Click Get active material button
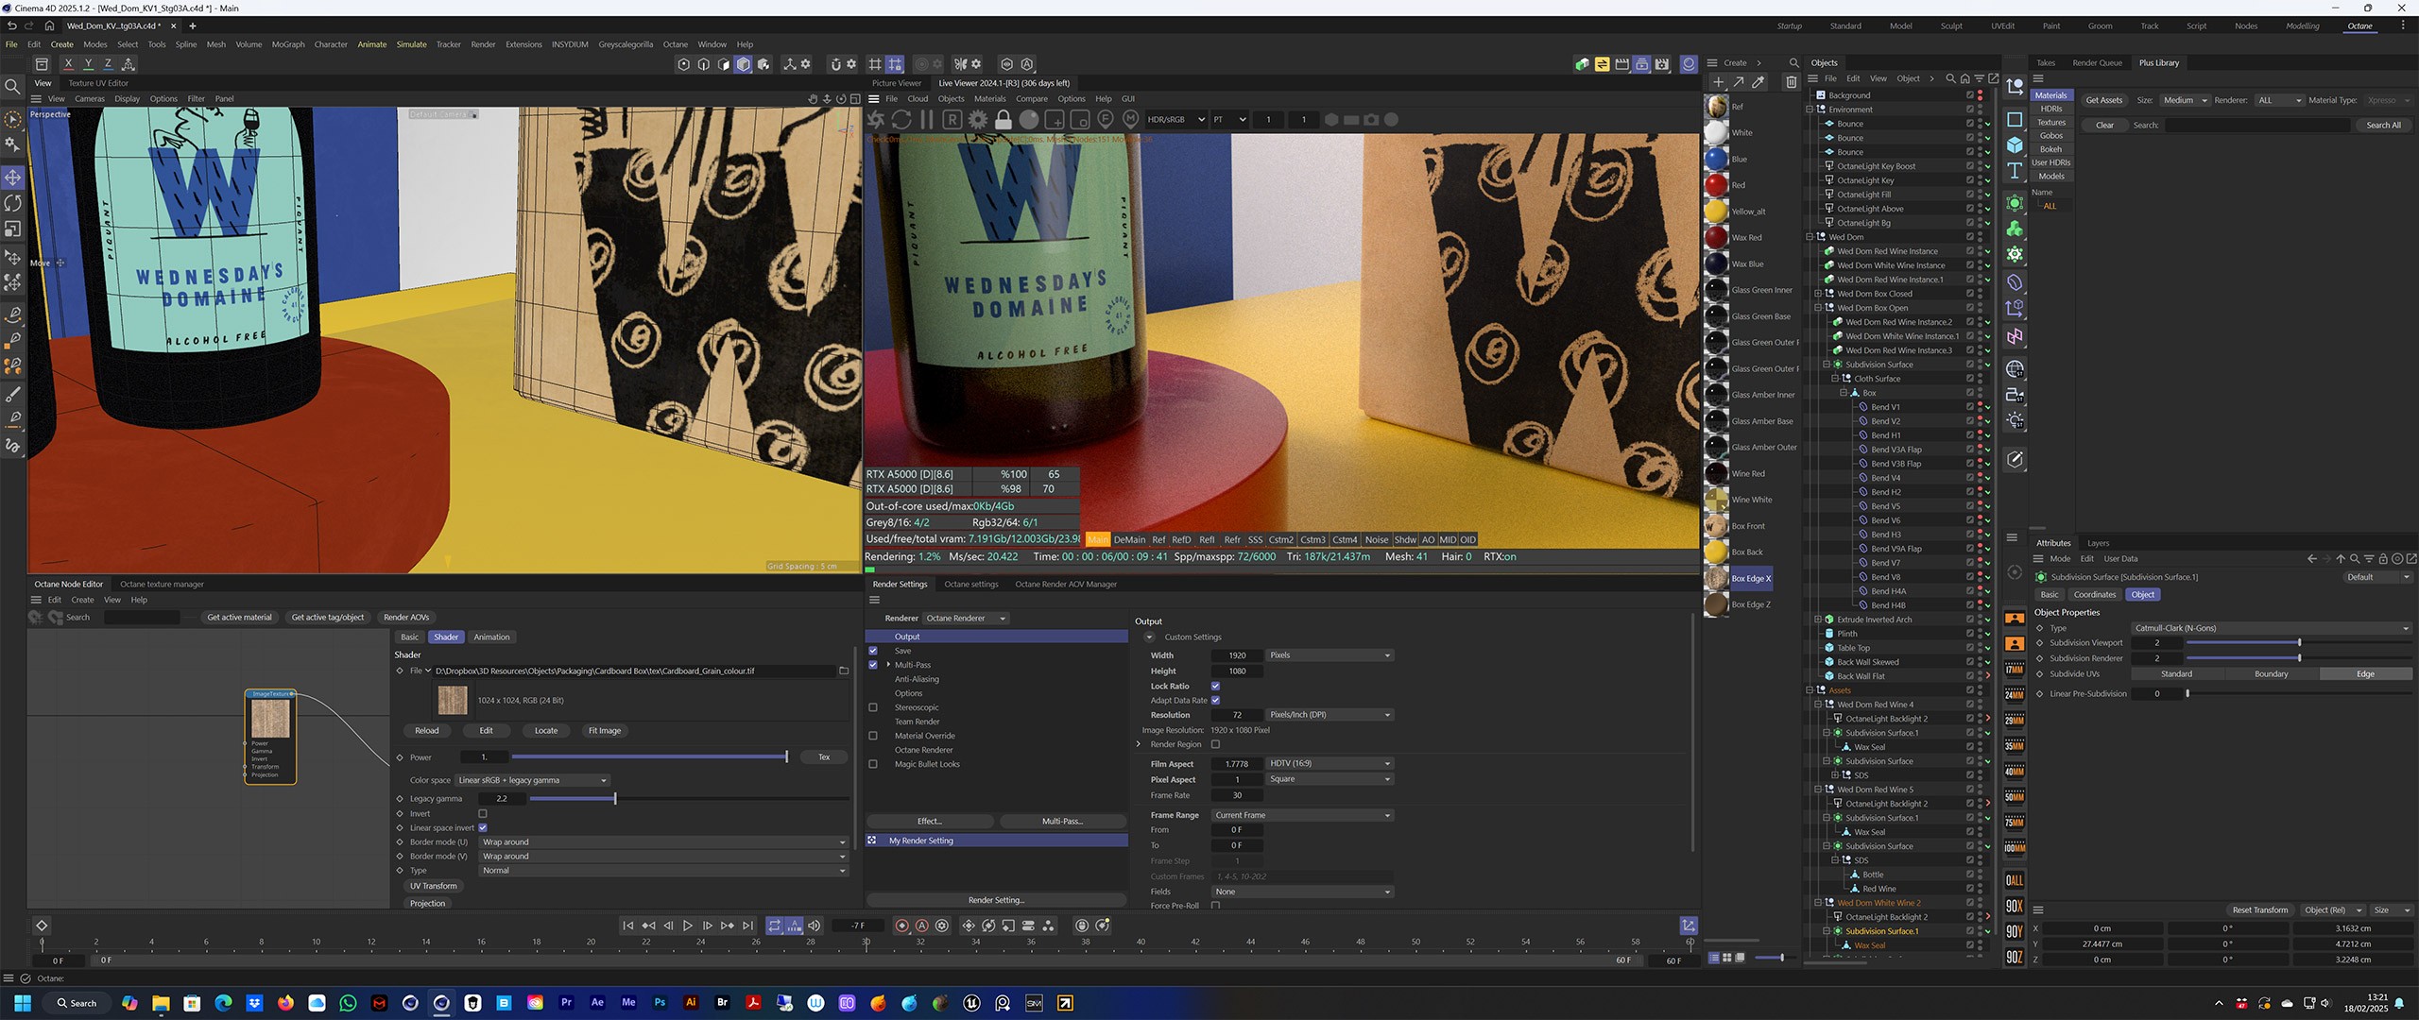Screen dimensions: 2419x1020 pyautogui.click(x=239, y=618)
